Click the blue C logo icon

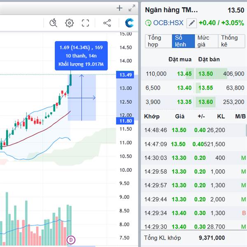129,23
